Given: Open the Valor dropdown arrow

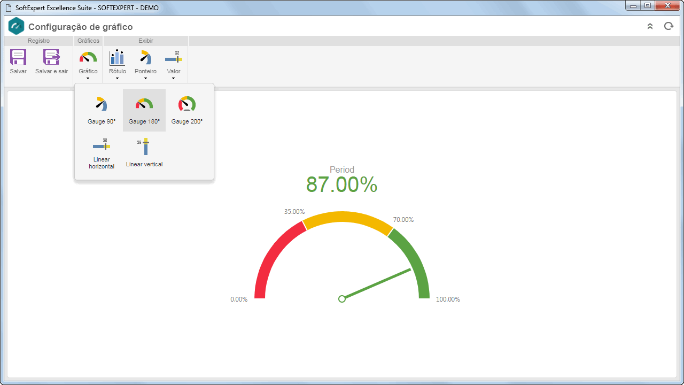Looking at the screenshot, I should pos(174,79).
